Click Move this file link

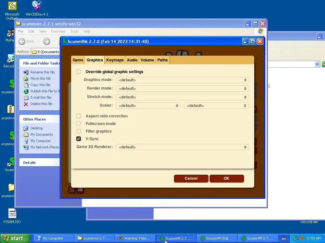click(40, 78)
